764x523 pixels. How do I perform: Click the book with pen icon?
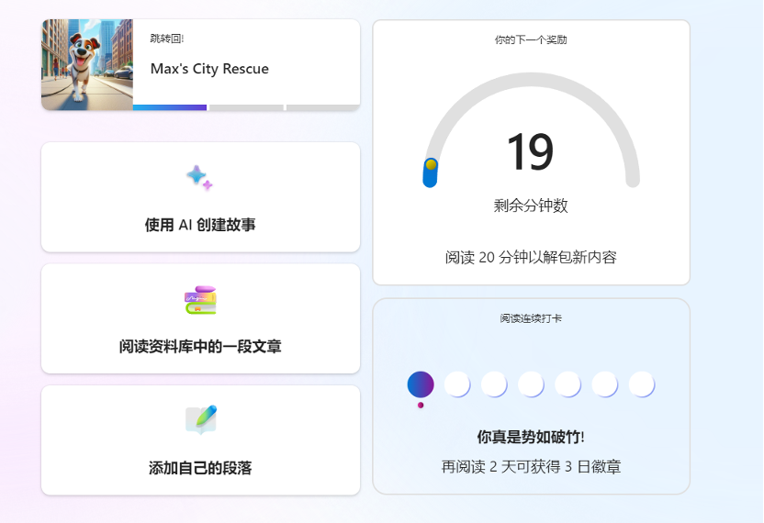pyautogui.click(x=201, y=419)
